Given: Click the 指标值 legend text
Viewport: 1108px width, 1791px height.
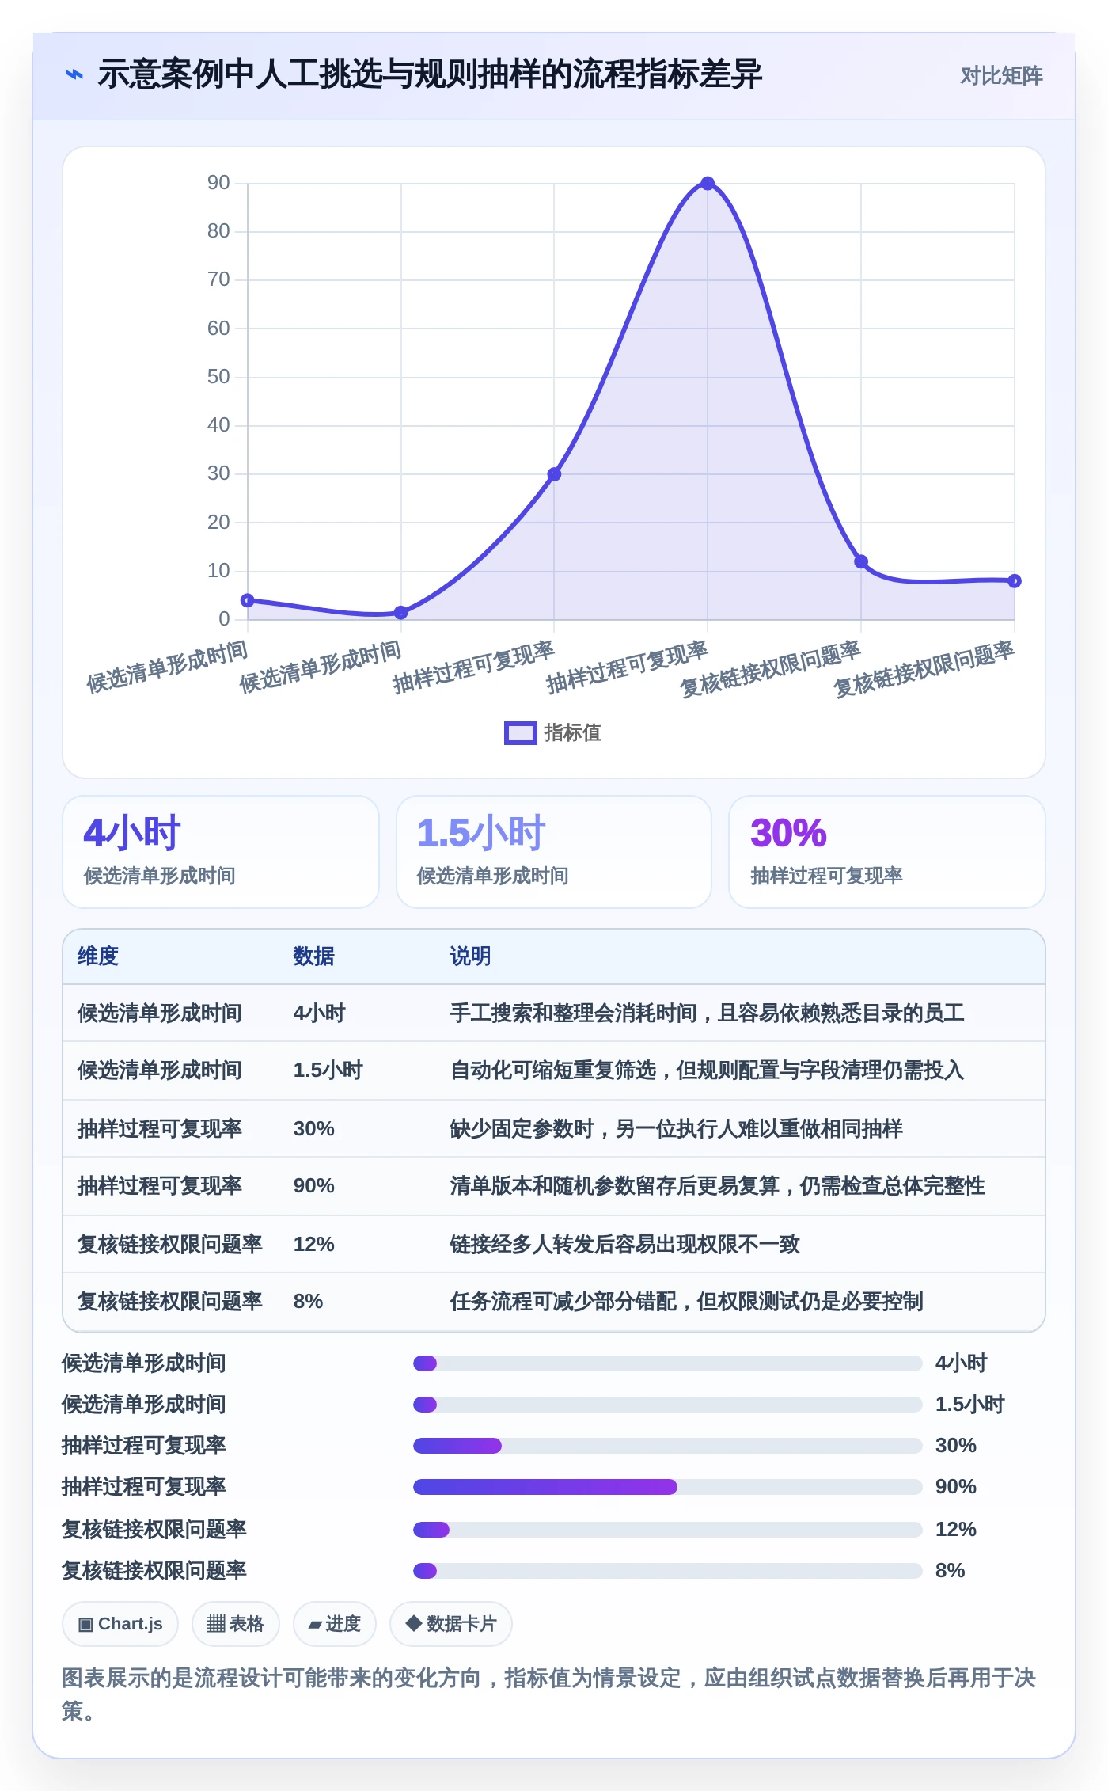Looking at the screenshot, I should tap(573, 733).
